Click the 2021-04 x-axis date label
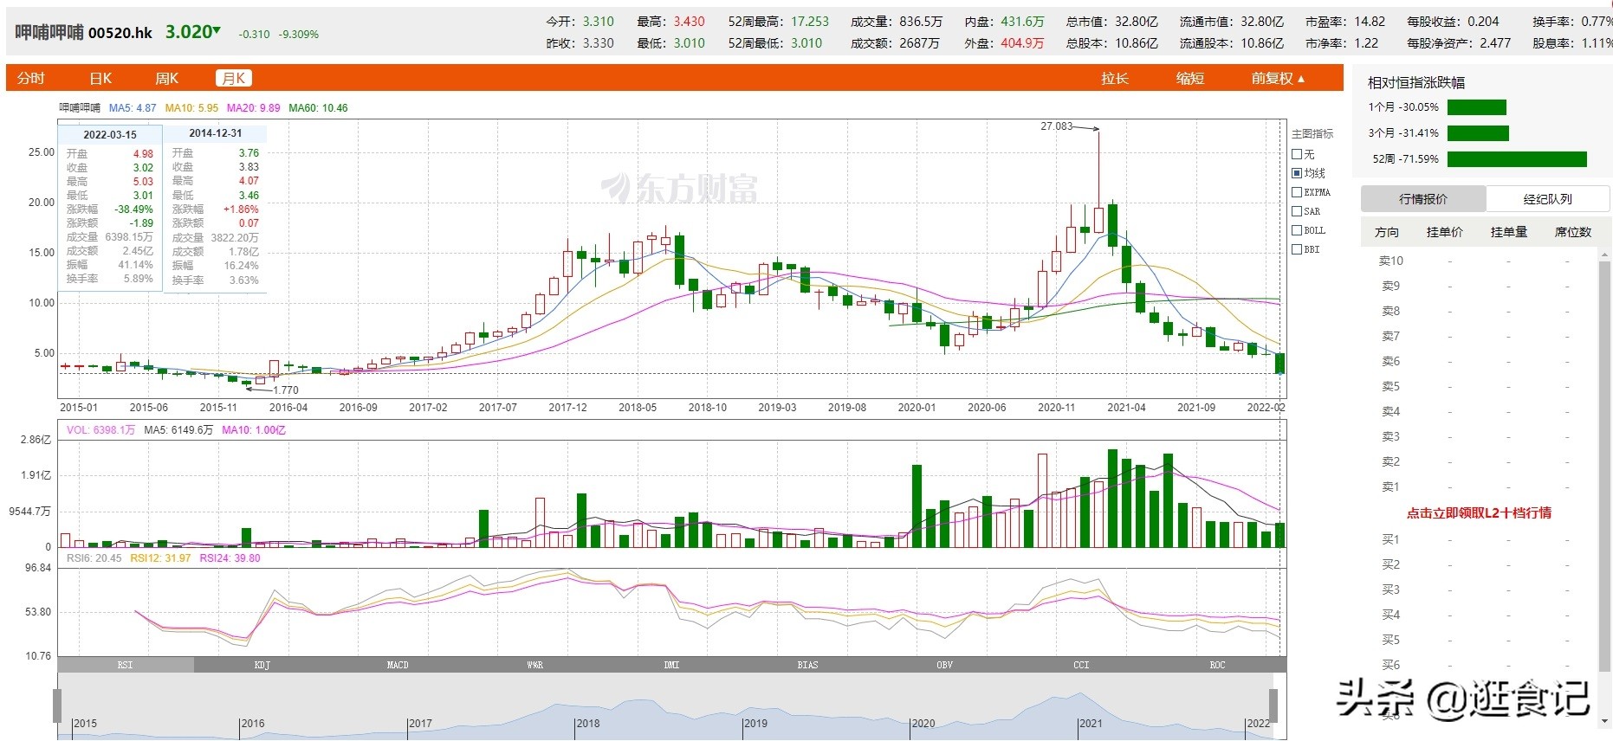The height and width of the screenshot is (741, 1613). [1126, 408]
